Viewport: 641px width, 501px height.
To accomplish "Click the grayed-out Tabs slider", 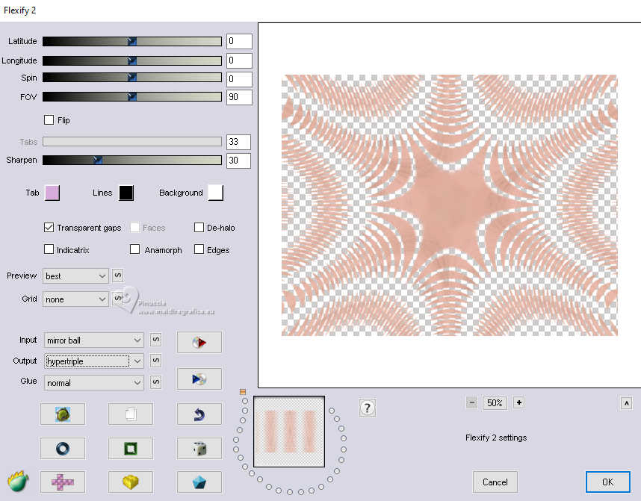I will (132, 141).
